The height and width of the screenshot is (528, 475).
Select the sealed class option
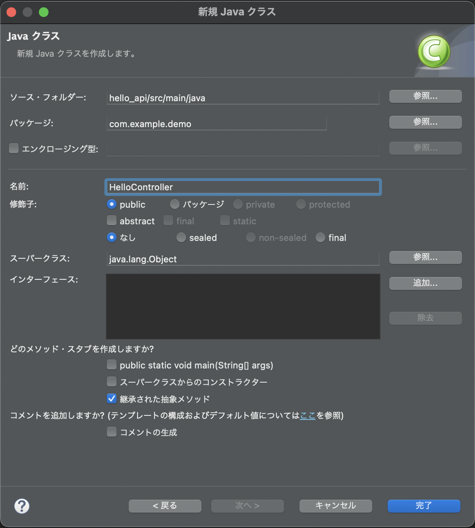pyautogui.click(x=181, y=238)
